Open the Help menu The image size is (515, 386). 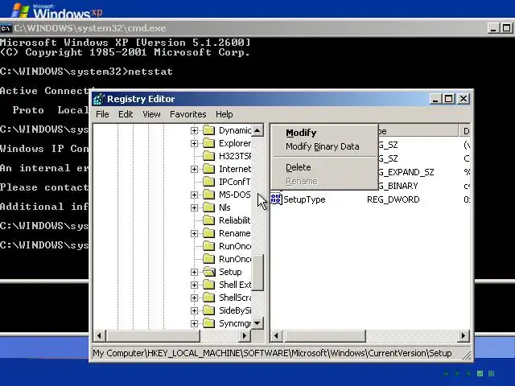(x=225, y=114)
